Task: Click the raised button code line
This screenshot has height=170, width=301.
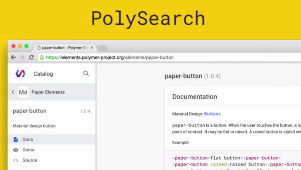Action: pyautogui.click(x=236, y=165)
